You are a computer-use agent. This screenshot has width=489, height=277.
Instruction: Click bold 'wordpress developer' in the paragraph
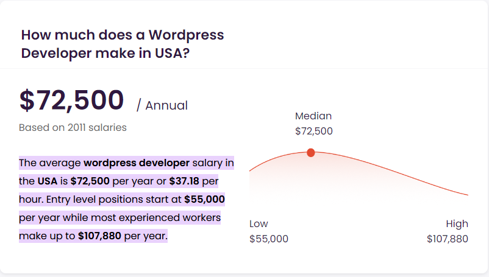137,163
